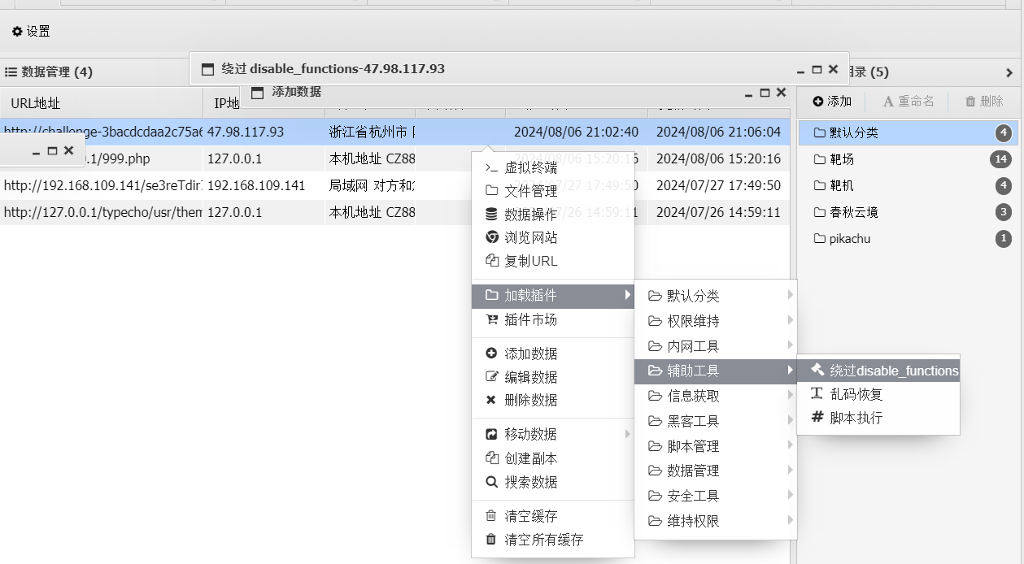Click the gavel icon for 绕过disable_functions

[x=817, y=371]
